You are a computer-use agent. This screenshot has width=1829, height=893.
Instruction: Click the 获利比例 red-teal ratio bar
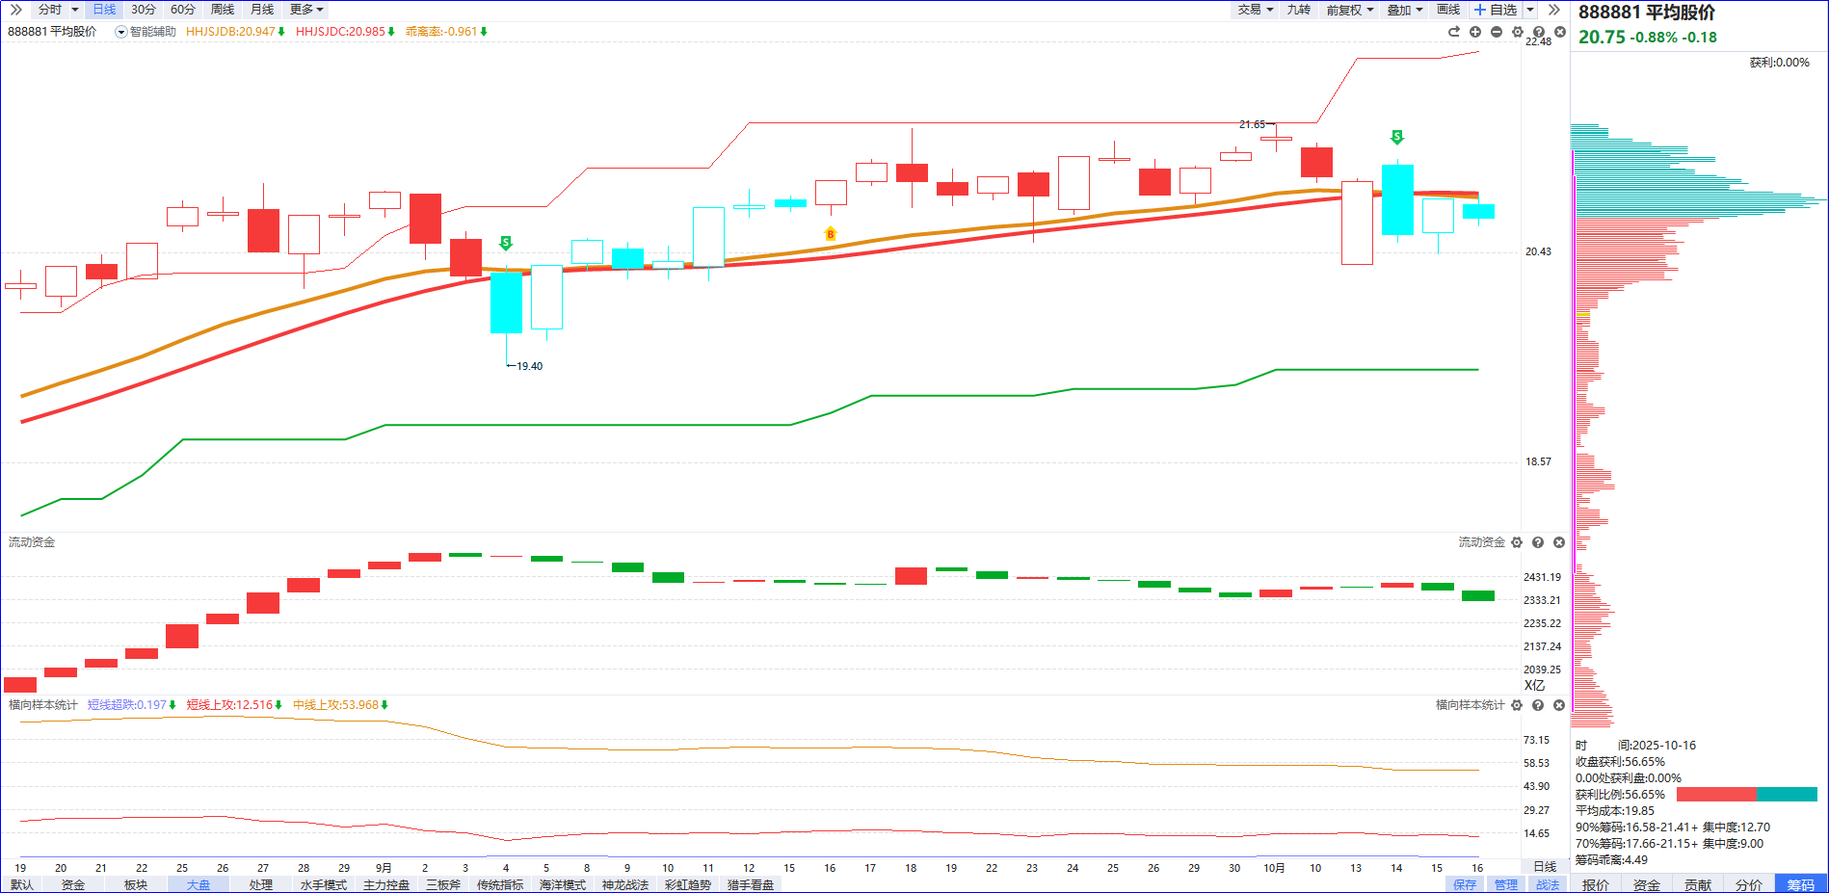[1746, 795]
